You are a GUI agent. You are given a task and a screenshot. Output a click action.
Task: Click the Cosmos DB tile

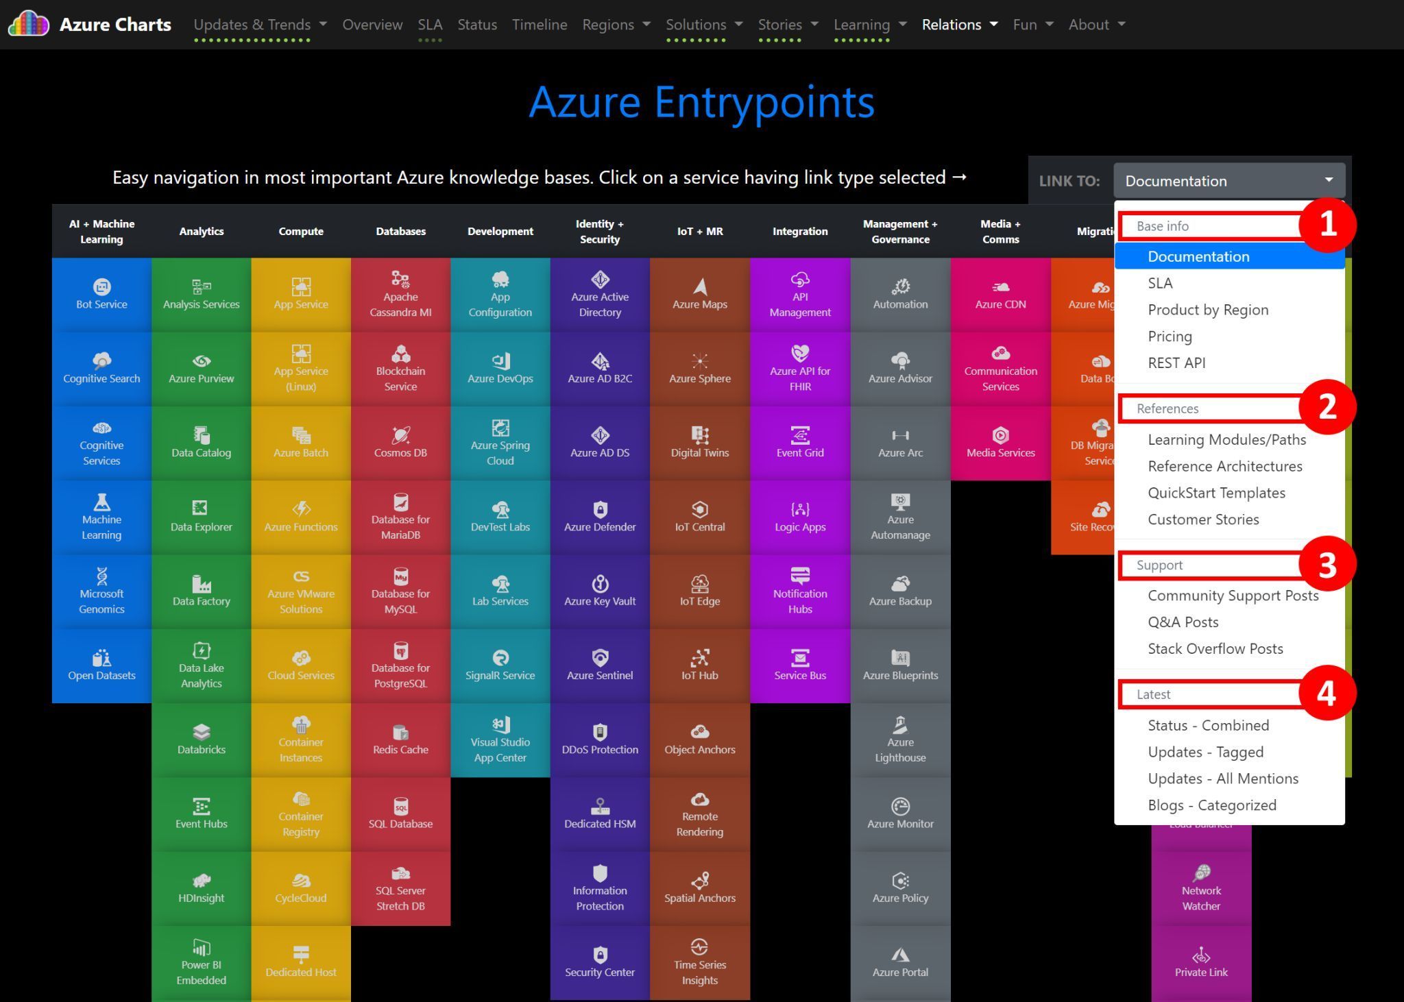[400, 442]
